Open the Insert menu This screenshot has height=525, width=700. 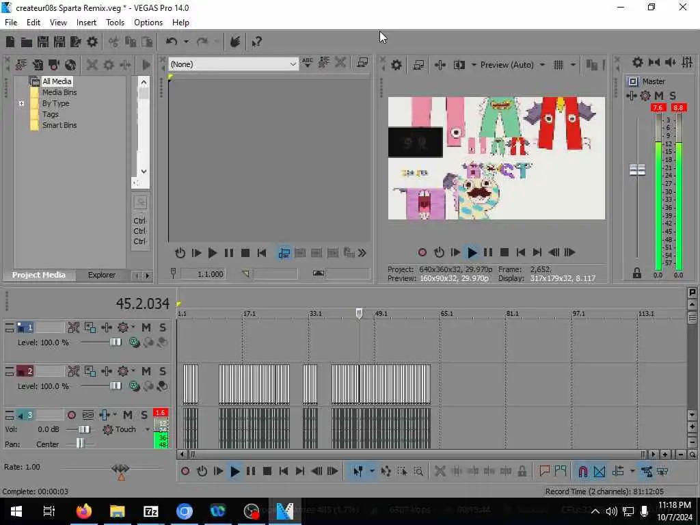[86, 23]
